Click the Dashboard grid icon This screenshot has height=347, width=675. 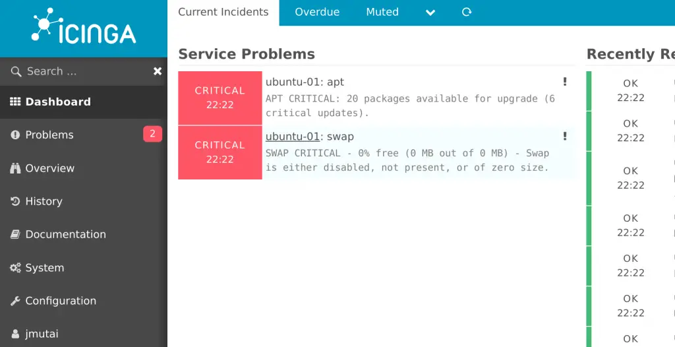point(15,102)
